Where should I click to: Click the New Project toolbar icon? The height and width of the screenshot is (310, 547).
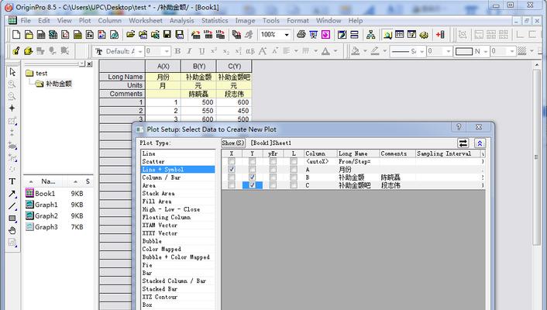16,35
